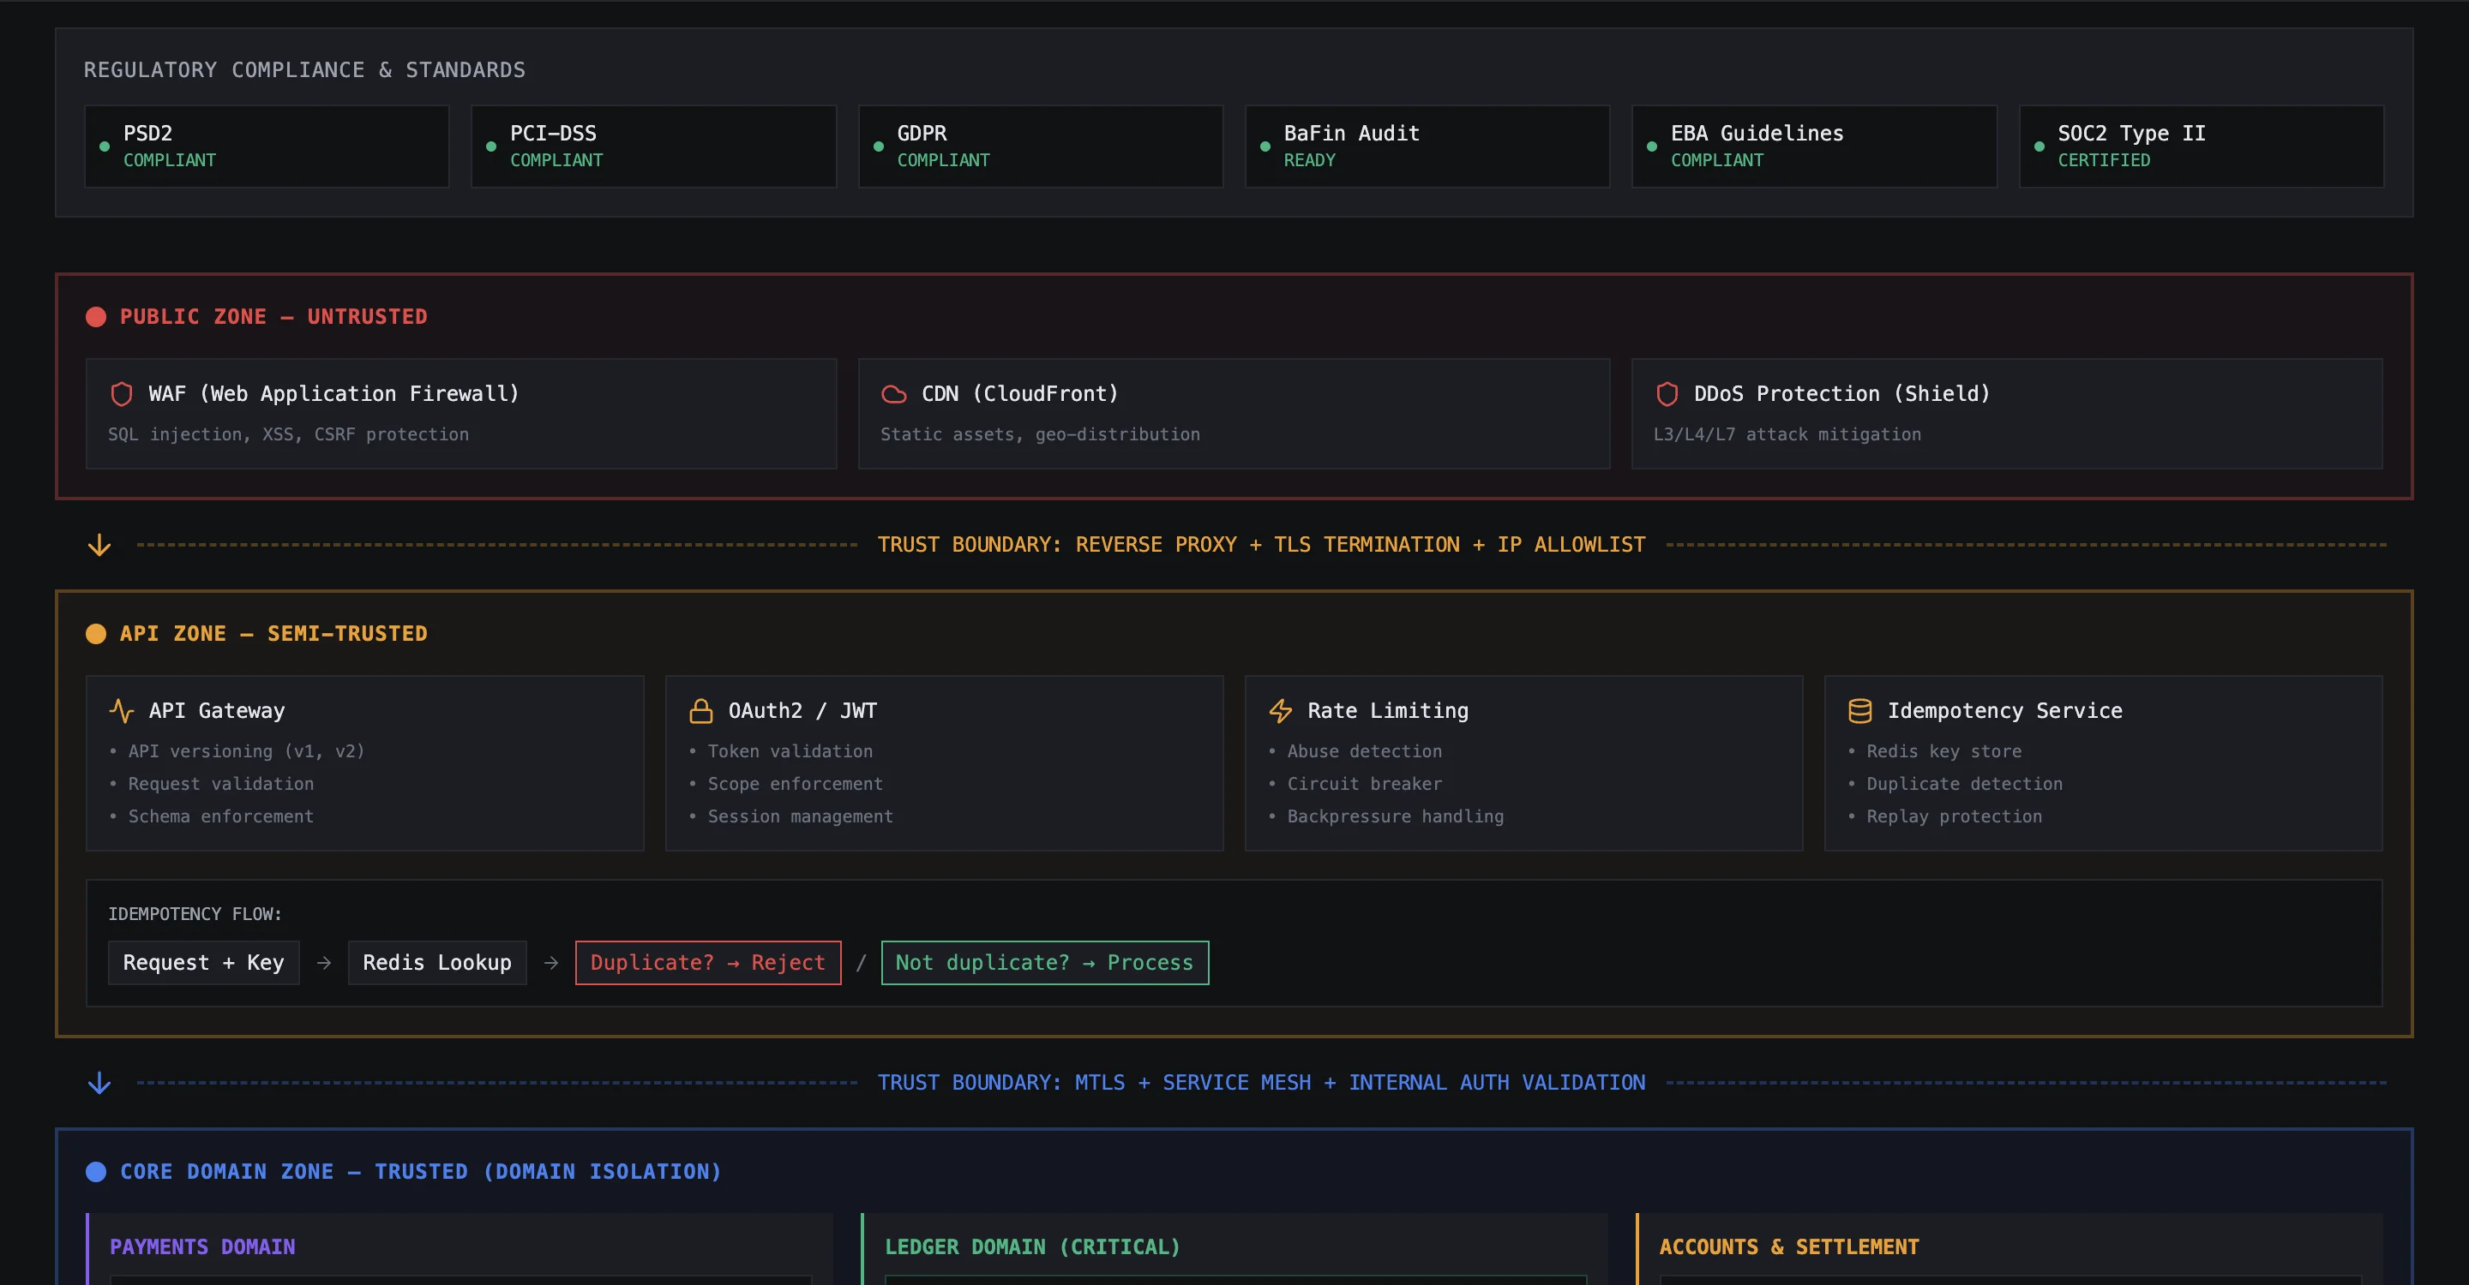The width and height of the screenshot is (2469, 1285).
Task: Click the API Gateway waveform icon
Action: 121,709
